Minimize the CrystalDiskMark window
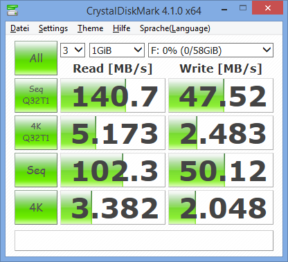 [224, 9]
